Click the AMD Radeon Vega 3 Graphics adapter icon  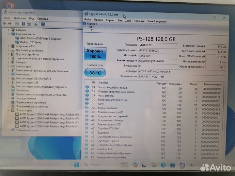(17, 38)
